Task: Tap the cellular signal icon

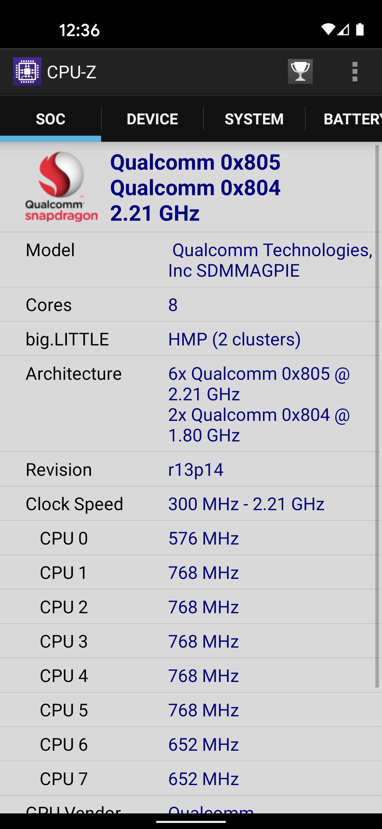Action: [343, 30]
